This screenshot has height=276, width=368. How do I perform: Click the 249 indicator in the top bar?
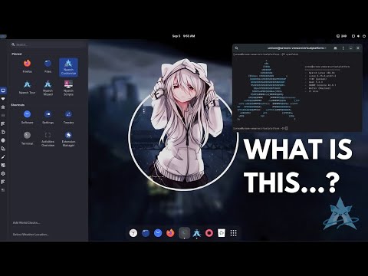341,36
